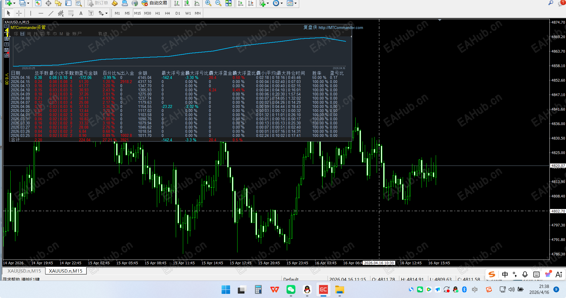Zoom in on the chart
The image size is (566, 298).
click(x=208, y=3)
